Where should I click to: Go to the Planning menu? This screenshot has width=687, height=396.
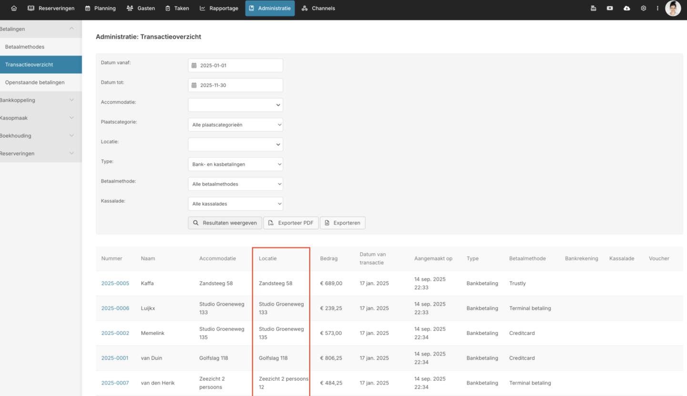pyautogui.click(x=100, y=8)
